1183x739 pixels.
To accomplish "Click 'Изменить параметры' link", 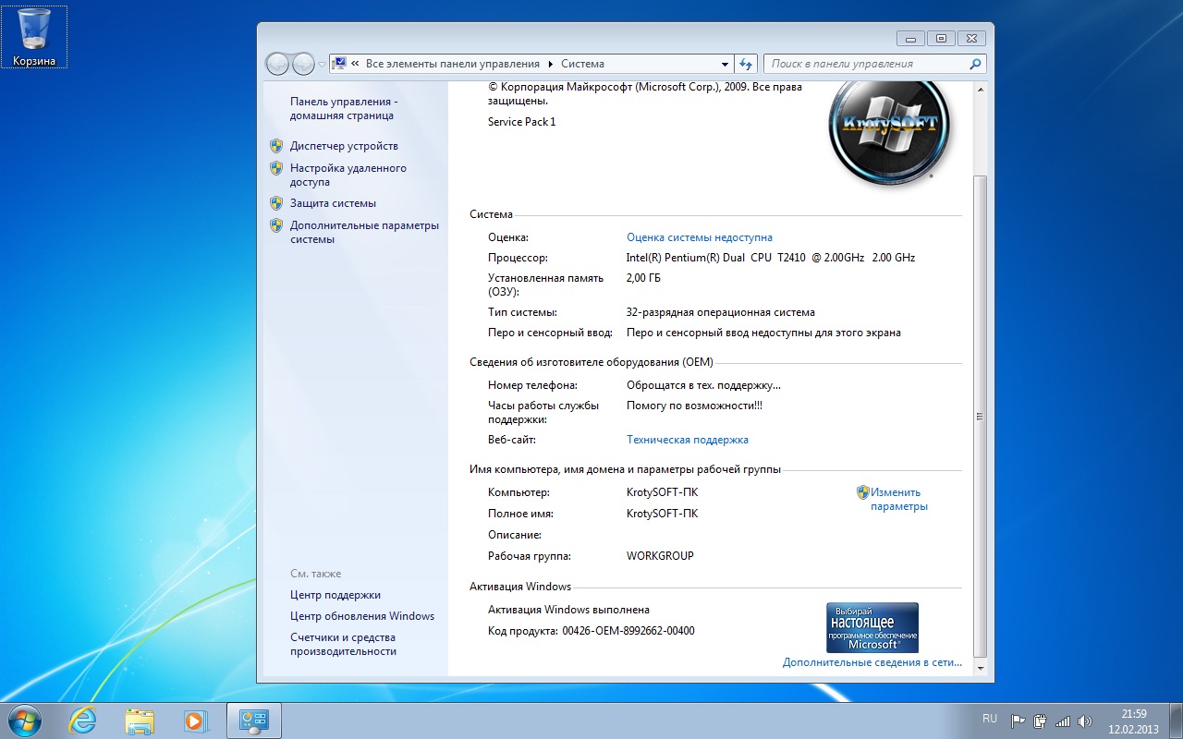I will [x=898, y=500].
